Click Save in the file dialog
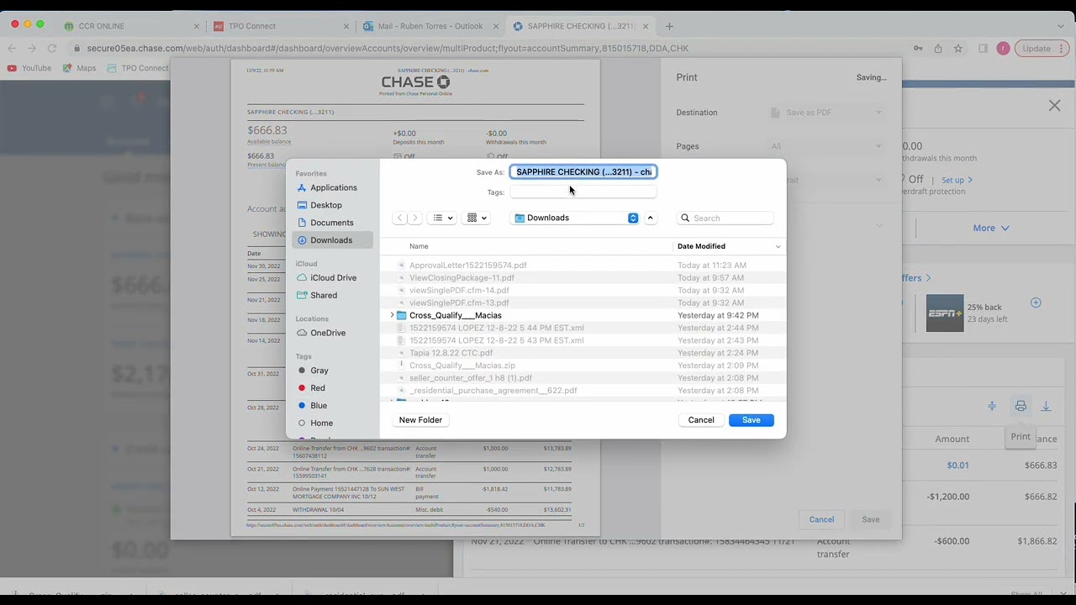The height and width of the screenshot is (605, 1076). click(751, 420)
